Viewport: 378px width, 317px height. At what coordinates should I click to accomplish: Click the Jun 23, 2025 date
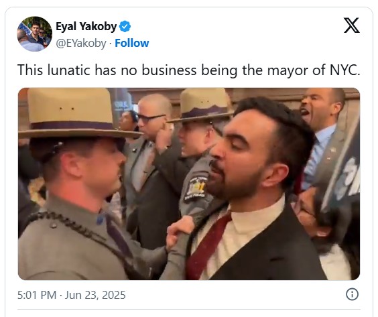(x=95, y=295)
